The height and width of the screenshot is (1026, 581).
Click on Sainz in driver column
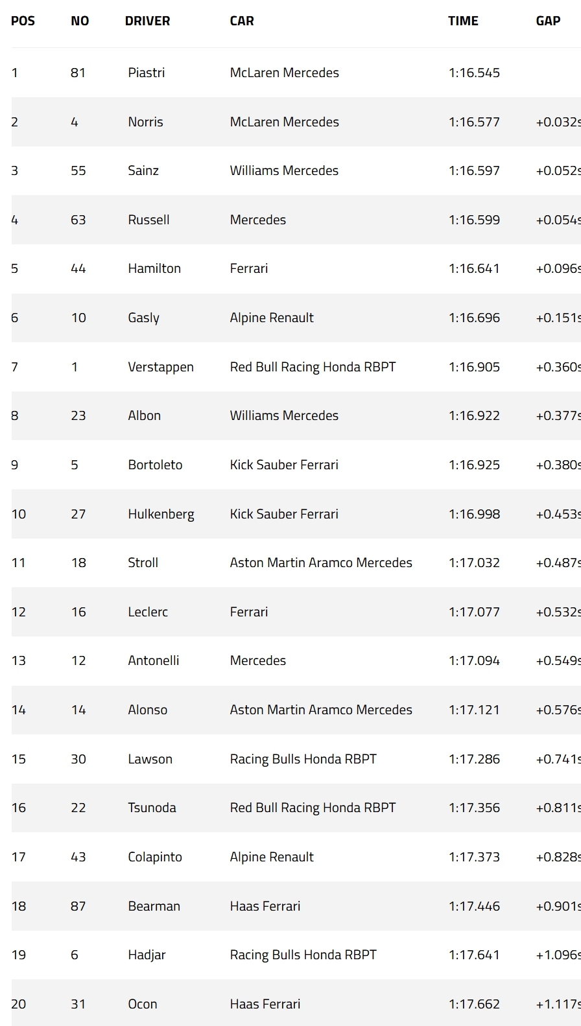coord(143,170)
